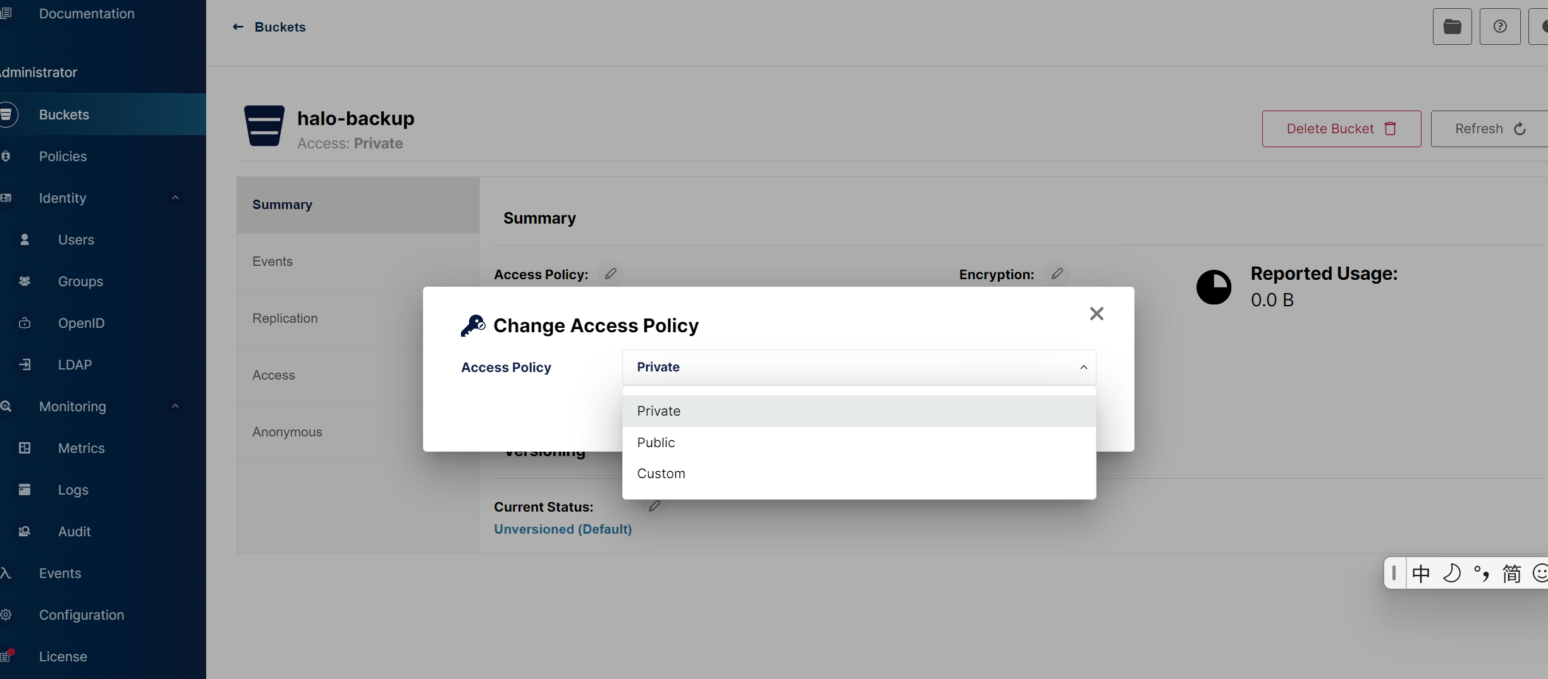Refresh the bucket details
The height and width of the screenshot is (679, 1548).
pyautogui.click(x=1490, y=129)
